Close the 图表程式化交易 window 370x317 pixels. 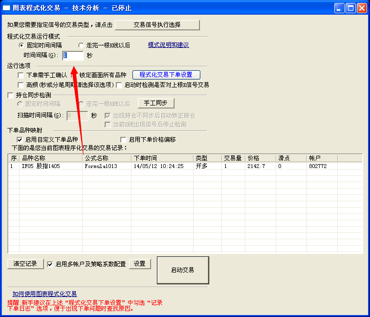[x=362, y=8]
